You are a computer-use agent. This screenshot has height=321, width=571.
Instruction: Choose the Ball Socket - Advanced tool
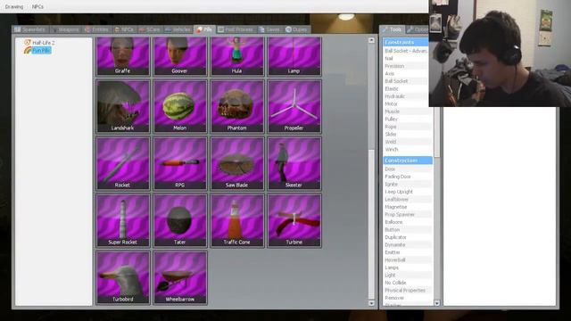pyautogui.click(x=406, y=51)
